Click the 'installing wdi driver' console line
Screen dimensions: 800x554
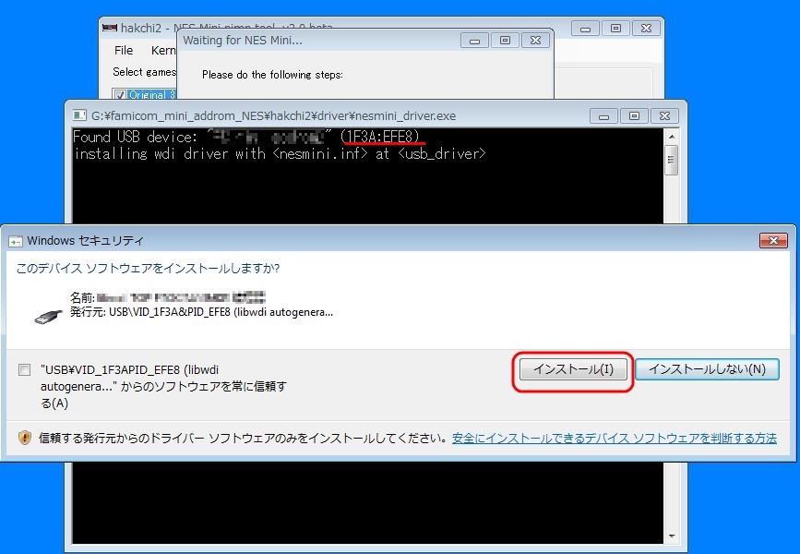[280, 153]
